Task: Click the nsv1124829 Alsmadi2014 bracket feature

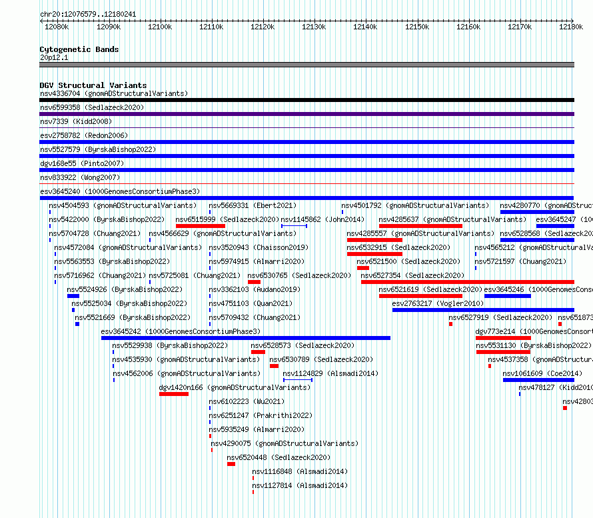Action: pos(298,380)
